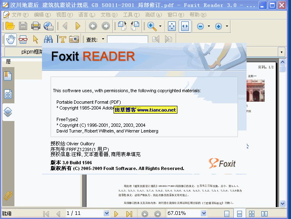291x219 pixels.
Task: Click the Save floppy disk icon
Action: pos(23,26)
